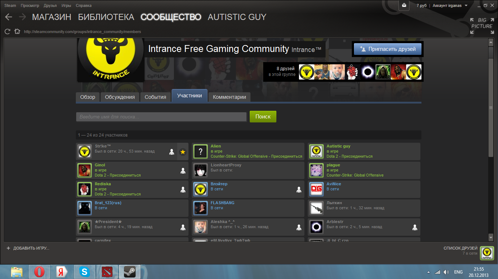Switch to Big Picture mode

(x=482, y=26)
